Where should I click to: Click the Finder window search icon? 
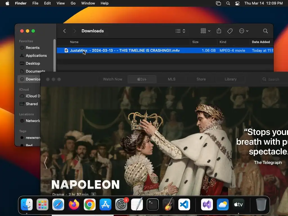coord(265,31)
